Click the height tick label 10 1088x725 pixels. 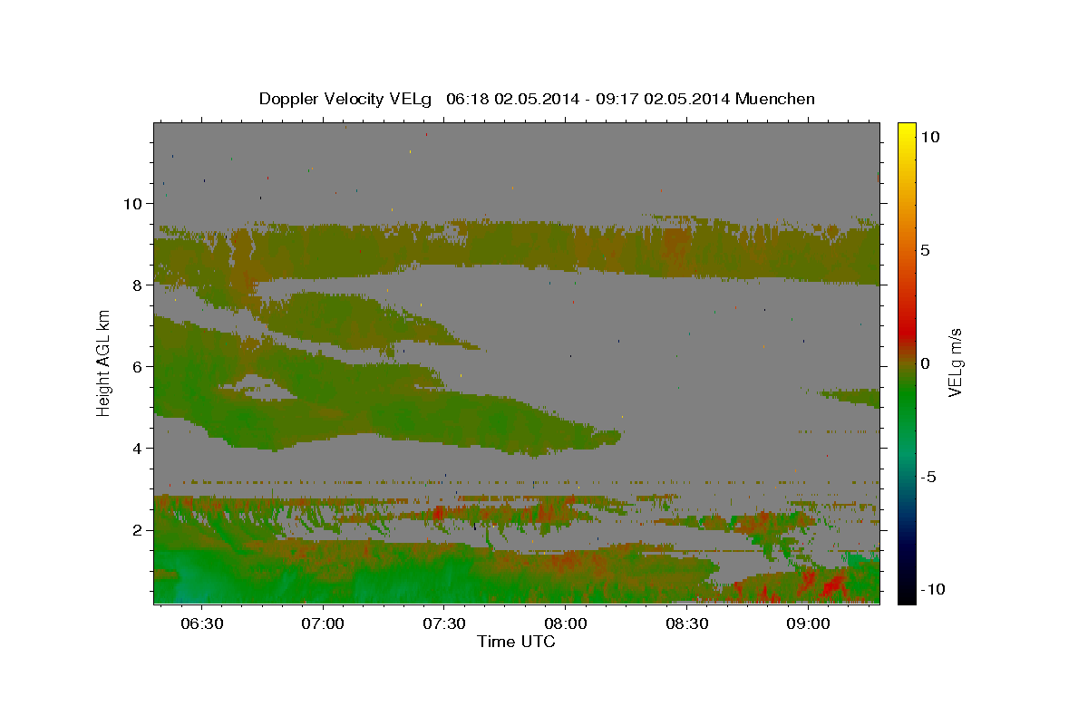coord(131,204)
